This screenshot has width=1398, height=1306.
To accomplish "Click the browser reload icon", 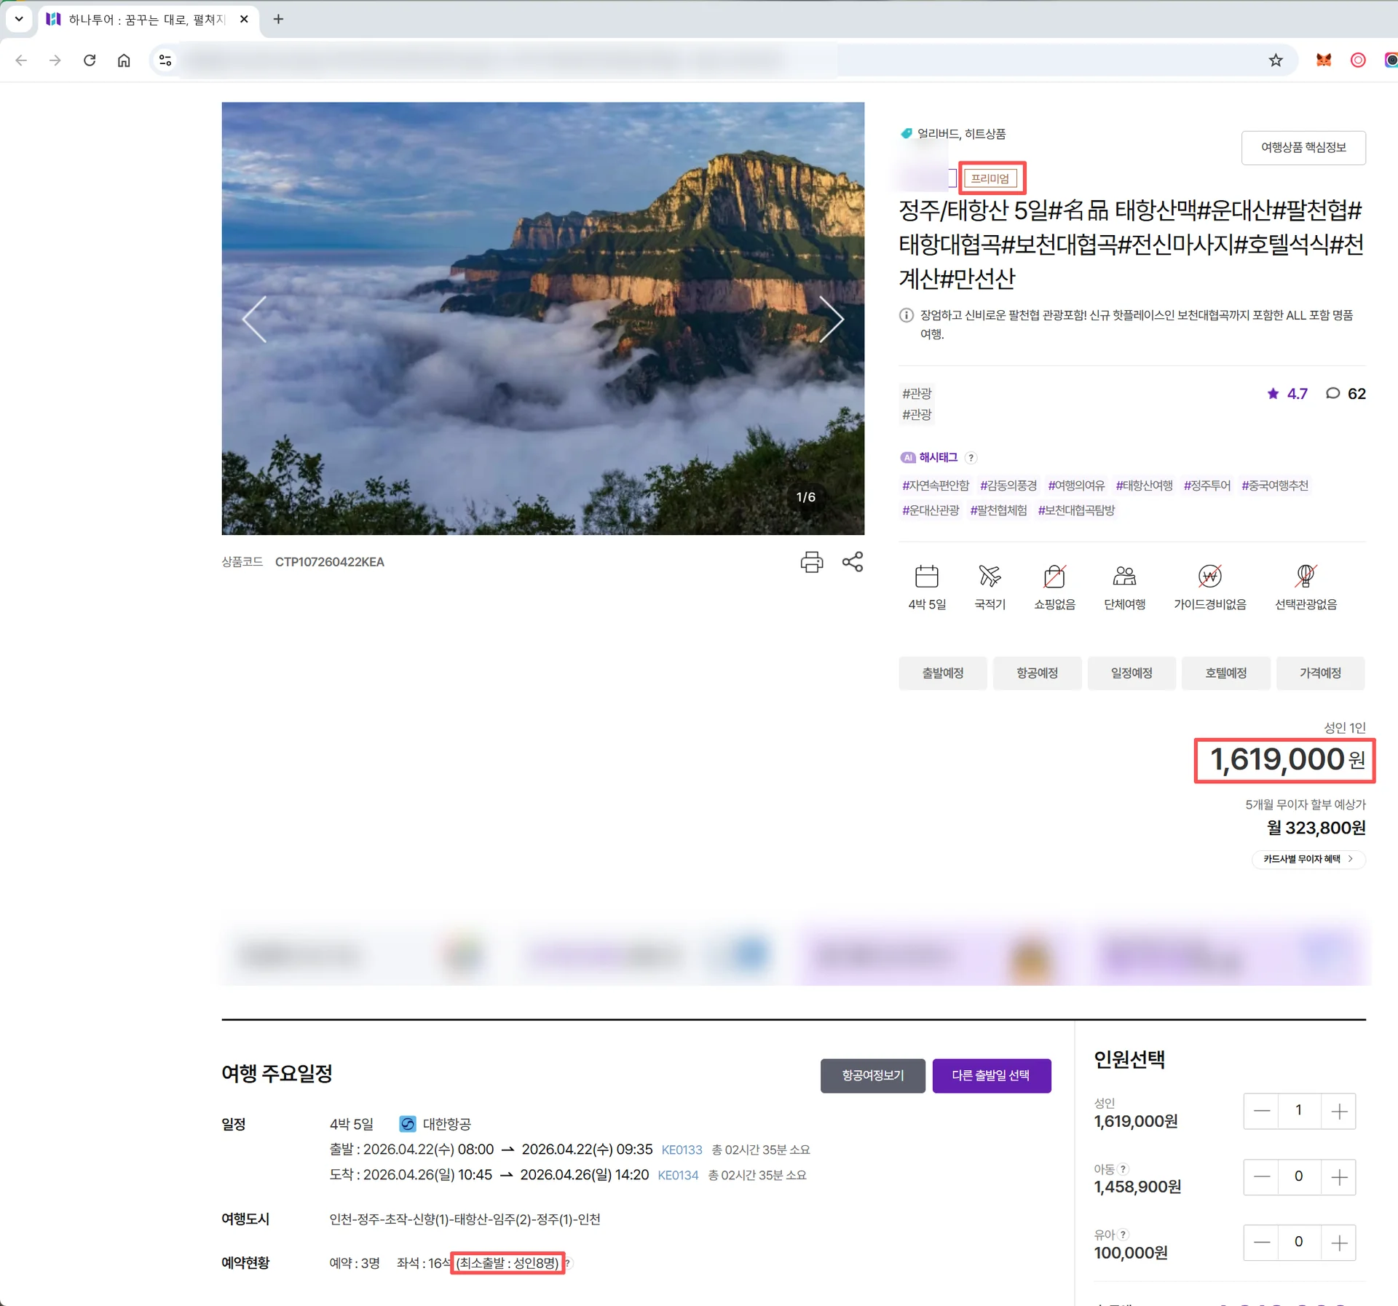I will pyautogui.click(x=90, y=60).
